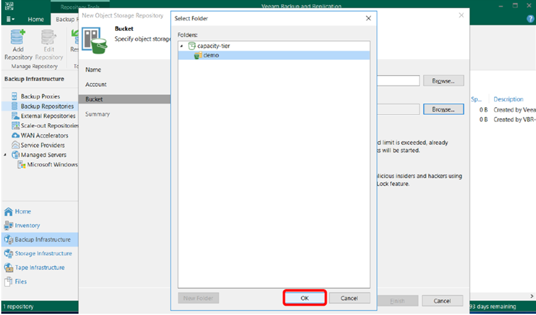Go to Home navigation view
Image resolution: width=536 pixels, height=315 pixels.
click(22, 211)
